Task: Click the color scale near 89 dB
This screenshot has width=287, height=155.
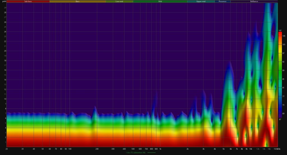Action: click(280, 71)
